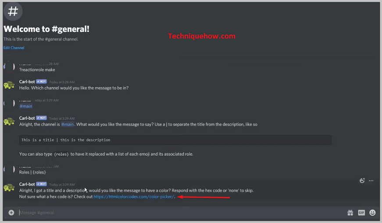Click the plus attachment icon in message bar
Screen dimensions: 382x223
(x=11, y=213)
